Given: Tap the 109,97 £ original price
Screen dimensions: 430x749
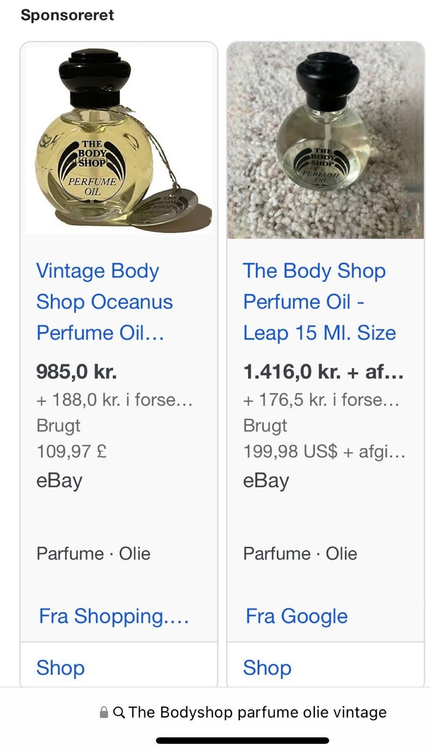Looking at the screenshot, I should click(x=72, y=451).
